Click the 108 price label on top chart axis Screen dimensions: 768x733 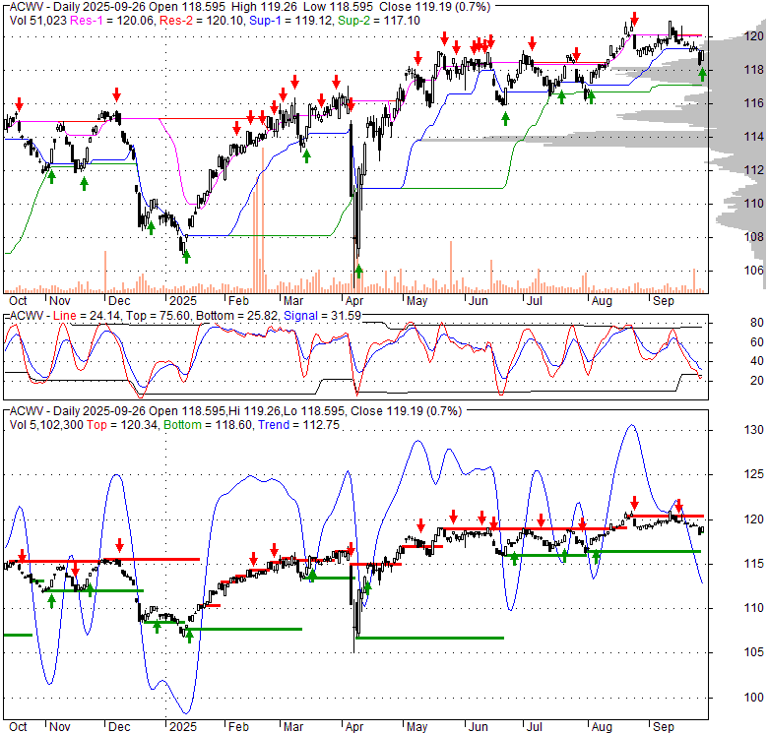pos(754,237)
